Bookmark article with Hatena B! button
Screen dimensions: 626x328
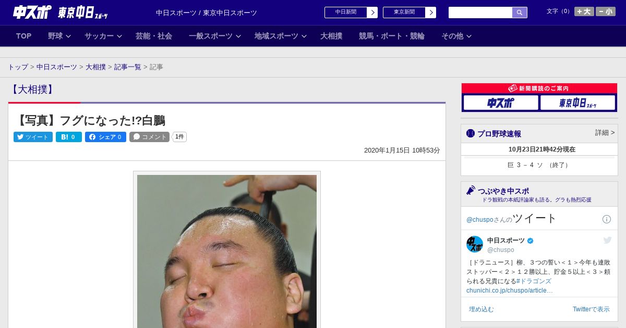[69, 137]
